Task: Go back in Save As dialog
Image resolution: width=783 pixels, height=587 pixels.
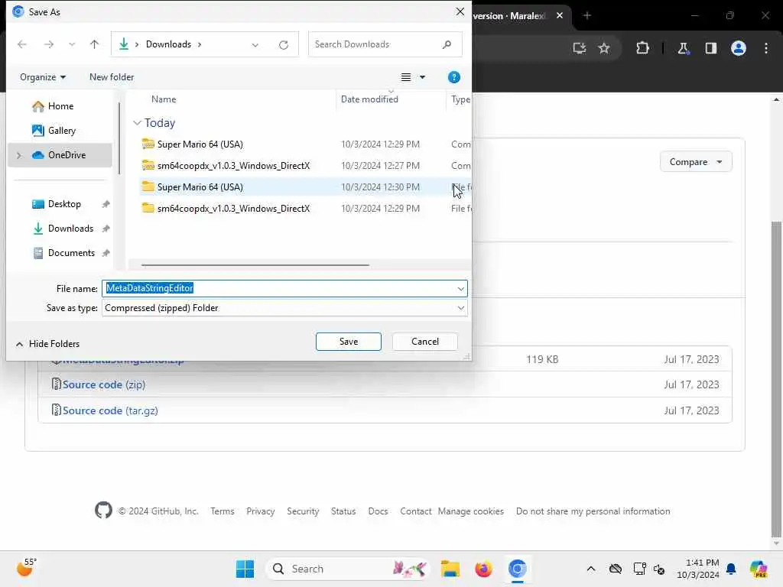Action: point(22,44)
